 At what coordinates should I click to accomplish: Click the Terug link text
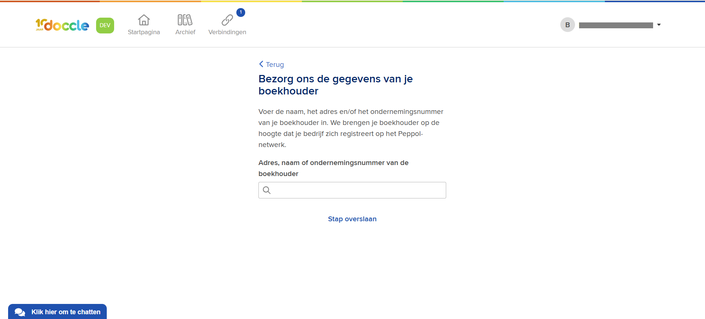tap(275, 65)
